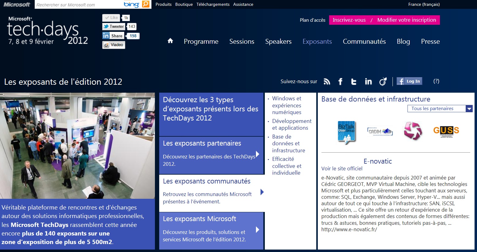Open the Facebook follow icon

click(x=340, y=81)
